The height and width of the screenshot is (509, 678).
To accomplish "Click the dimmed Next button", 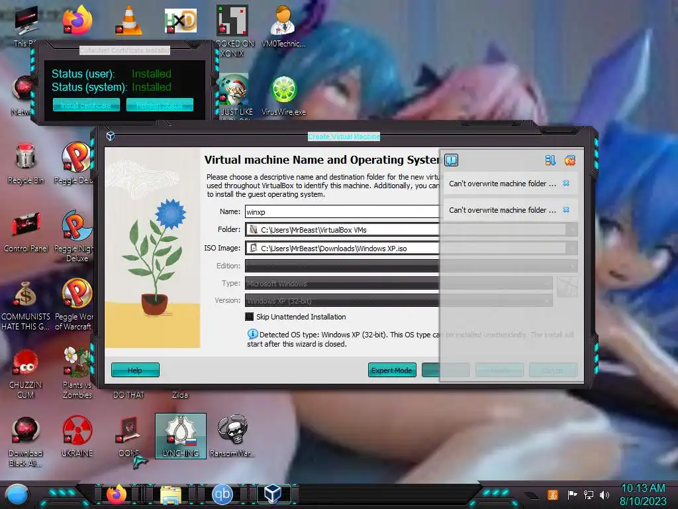I will tap(499, 370).
